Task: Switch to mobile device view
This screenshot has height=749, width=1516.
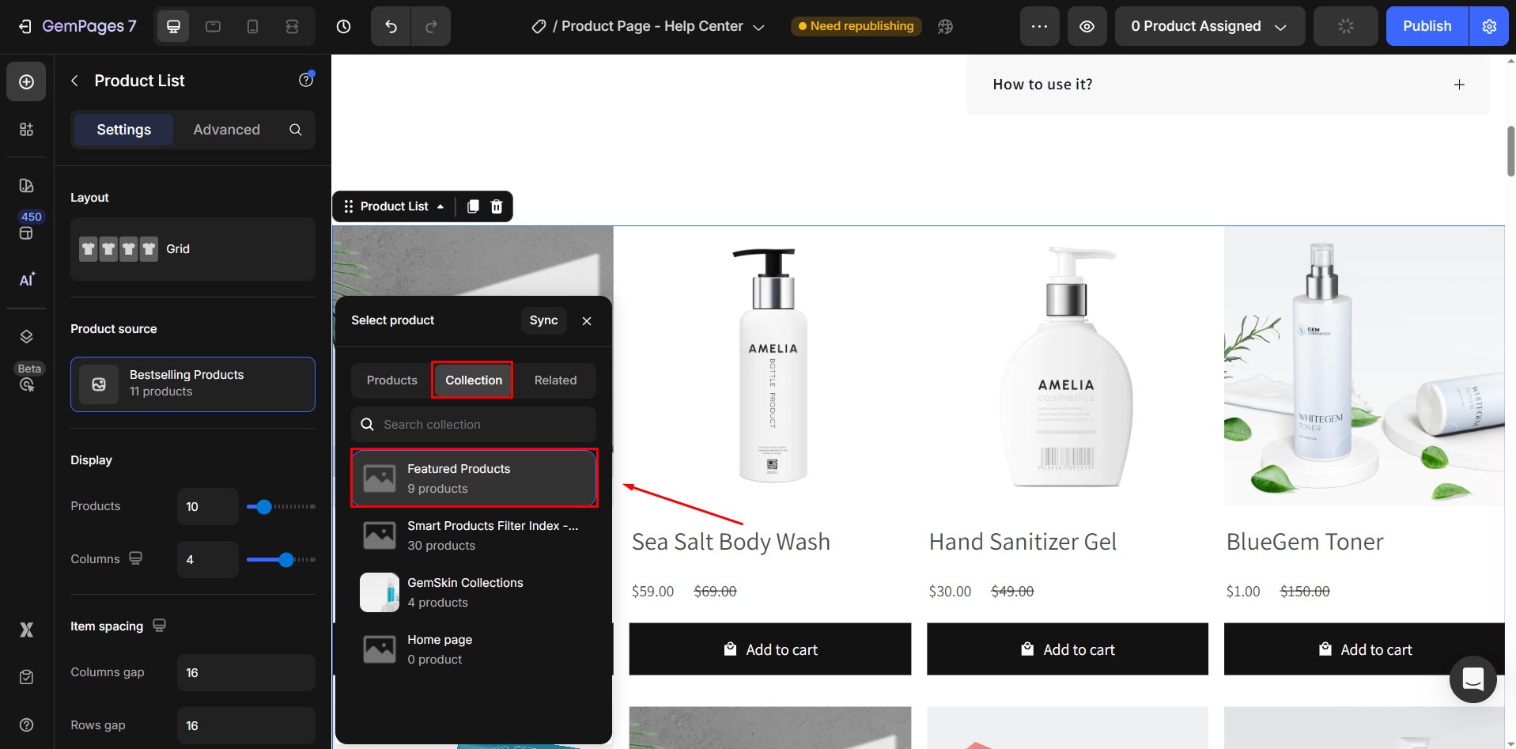Action: coord(252,26)
